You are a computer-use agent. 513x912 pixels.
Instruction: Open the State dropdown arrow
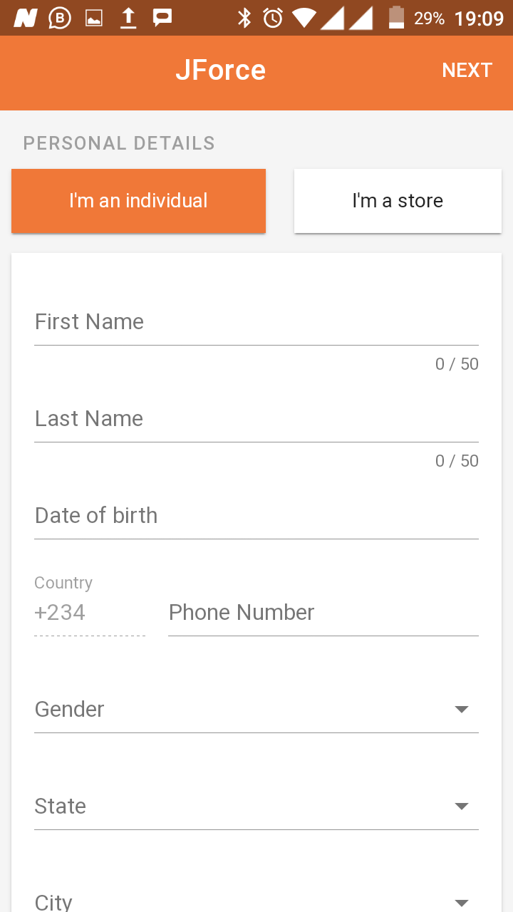[x=461, y=807]
